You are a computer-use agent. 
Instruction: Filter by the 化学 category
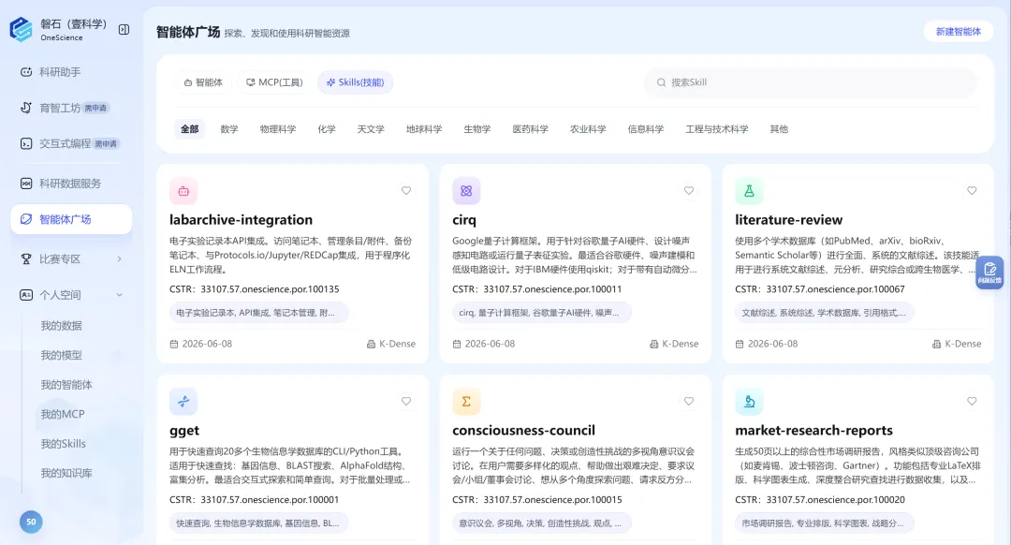(x=327, y=129)
